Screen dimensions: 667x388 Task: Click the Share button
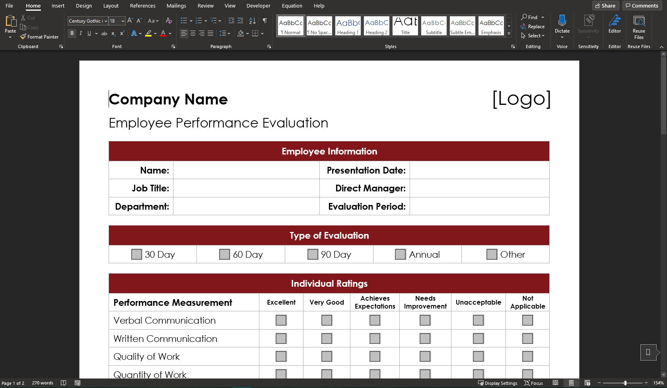(605, 6)
